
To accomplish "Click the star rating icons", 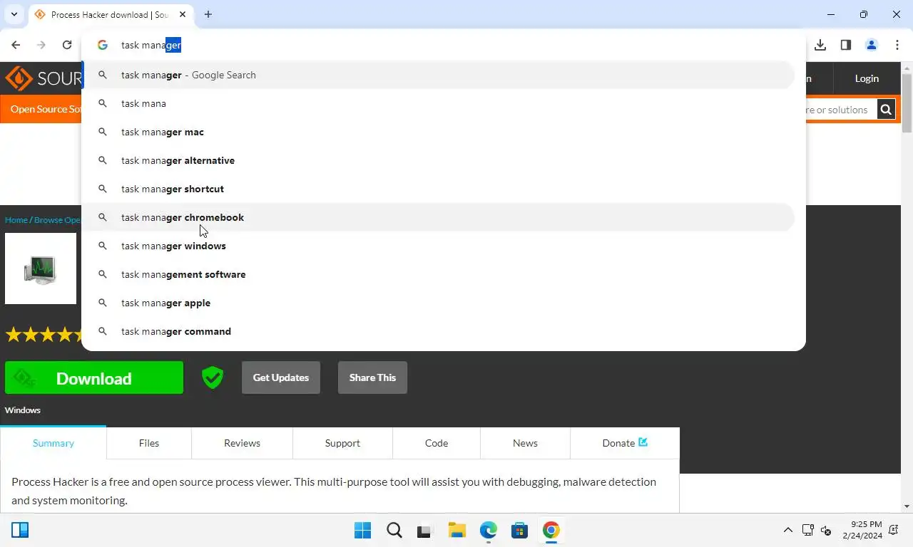I will 43,334.
